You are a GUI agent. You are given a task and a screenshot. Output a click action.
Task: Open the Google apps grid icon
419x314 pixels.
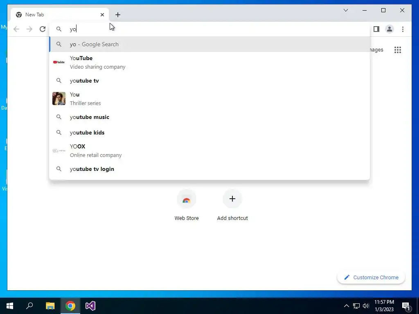point(398,50)
